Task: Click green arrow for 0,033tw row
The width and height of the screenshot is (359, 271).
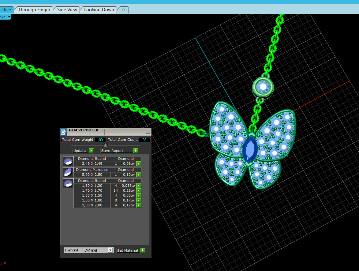Action: pos(139,186)
